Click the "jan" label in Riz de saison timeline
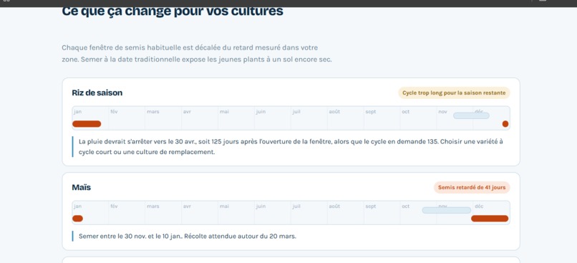 (77, 112)
